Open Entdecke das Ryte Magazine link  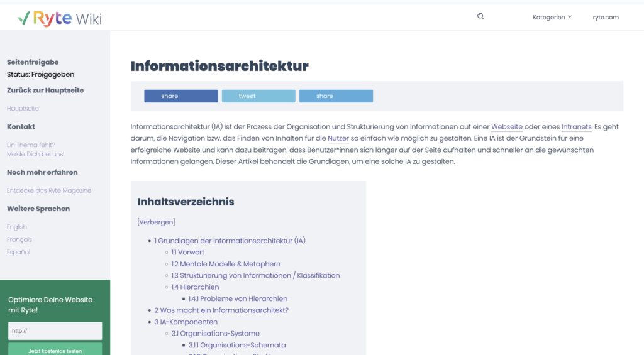[x=49, y=190]
